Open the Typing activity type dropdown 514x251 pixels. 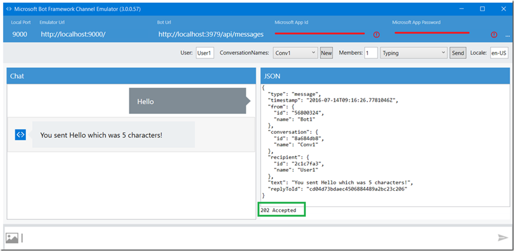tap(414, 53)
